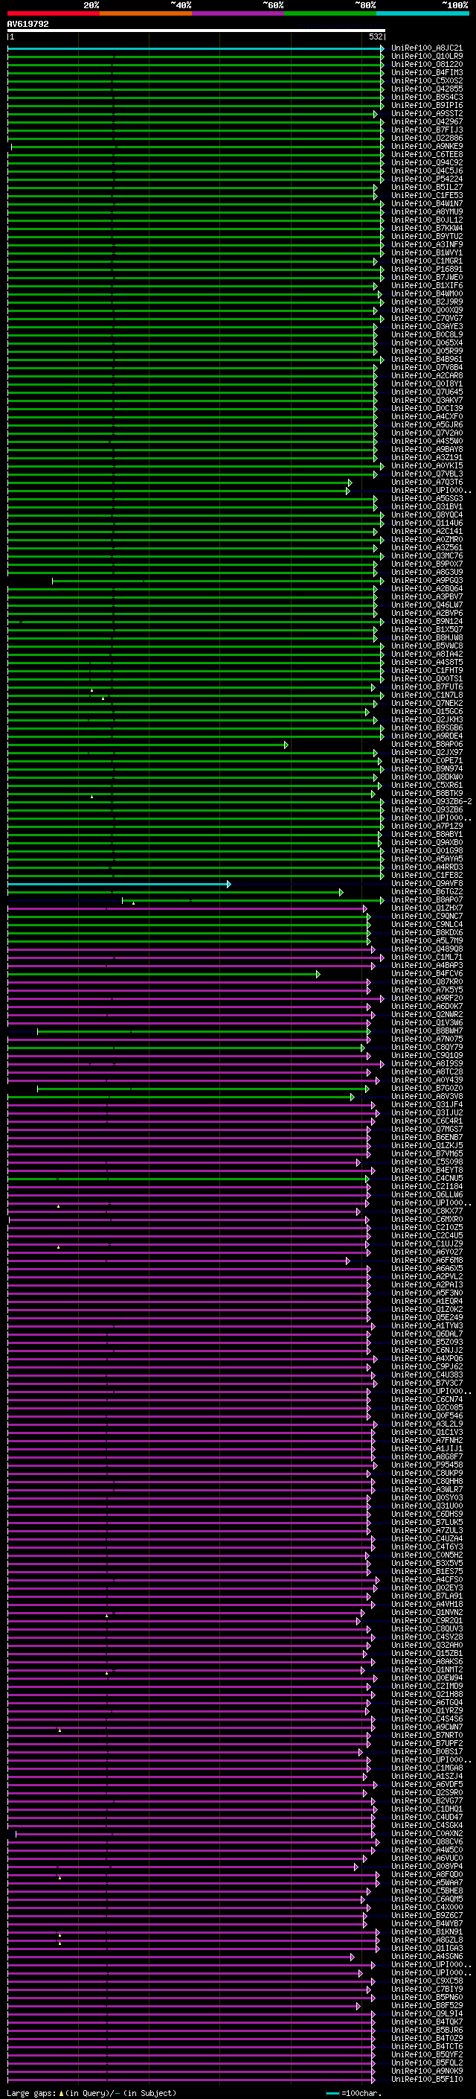
Task: Open hit label UniRef100_Q1ZHX7
Action: (x=427, y=908)
